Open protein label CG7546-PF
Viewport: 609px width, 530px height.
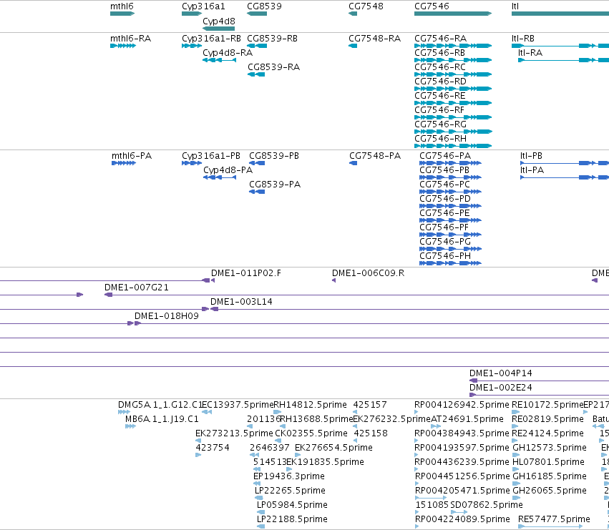444,227
